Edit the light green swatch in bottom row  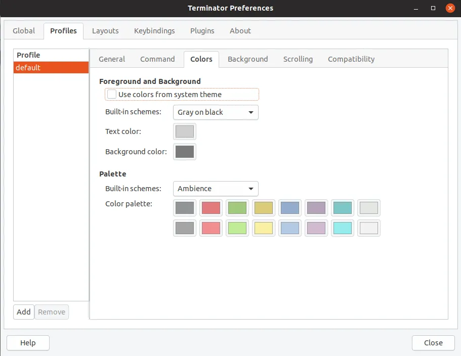[237, 228]
